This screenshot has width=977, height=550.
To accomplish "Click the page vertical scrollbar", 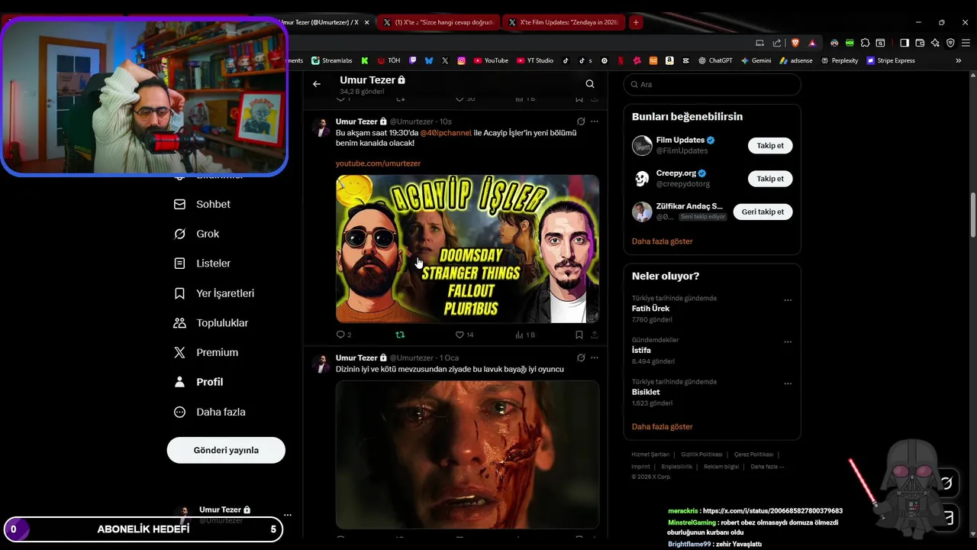I will pos(972,215).
